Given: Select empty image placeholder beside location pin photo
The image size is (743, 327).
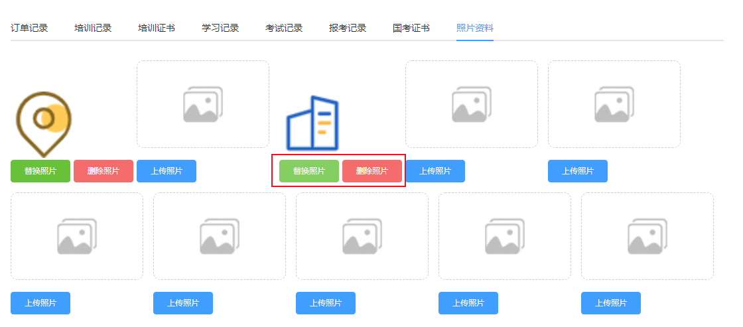Looking at the screenshot, I should click(203, 104).
